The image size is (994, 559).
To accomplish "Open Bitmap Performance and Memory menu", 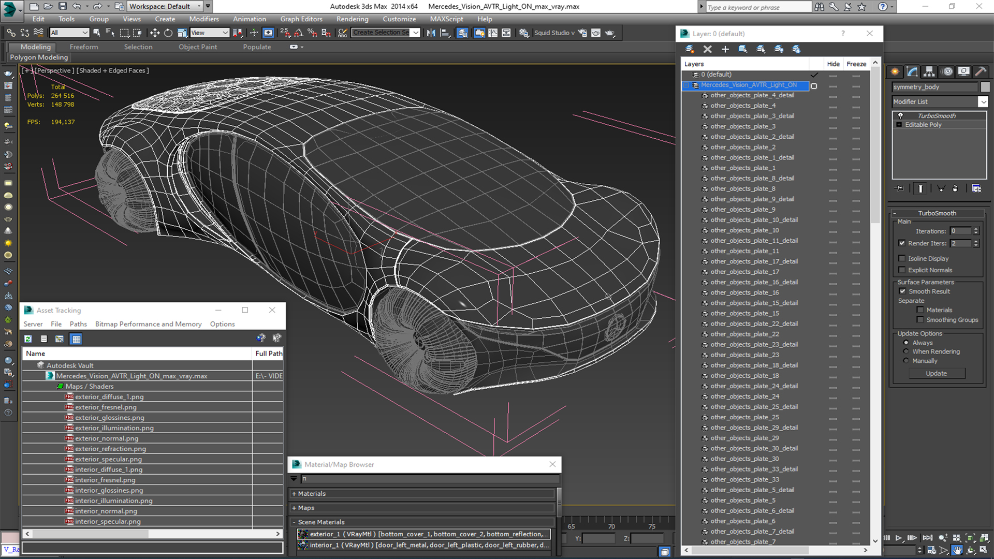I will click(148, 324).
